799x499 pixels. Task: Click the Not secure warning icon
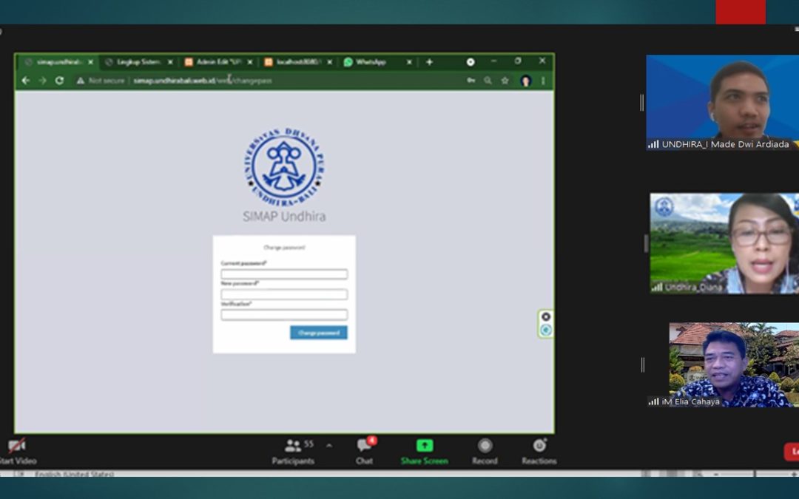pyautogui.click(x=80, y=81)
